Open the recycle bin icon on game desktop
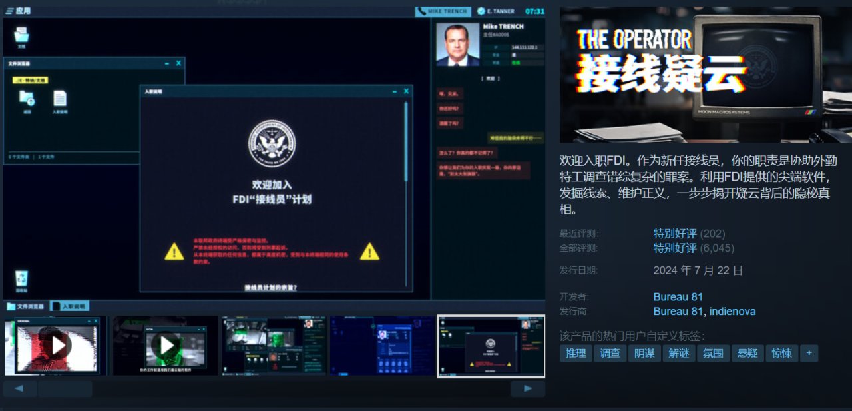This screenshot has height=411, width=852. [22, 281]
